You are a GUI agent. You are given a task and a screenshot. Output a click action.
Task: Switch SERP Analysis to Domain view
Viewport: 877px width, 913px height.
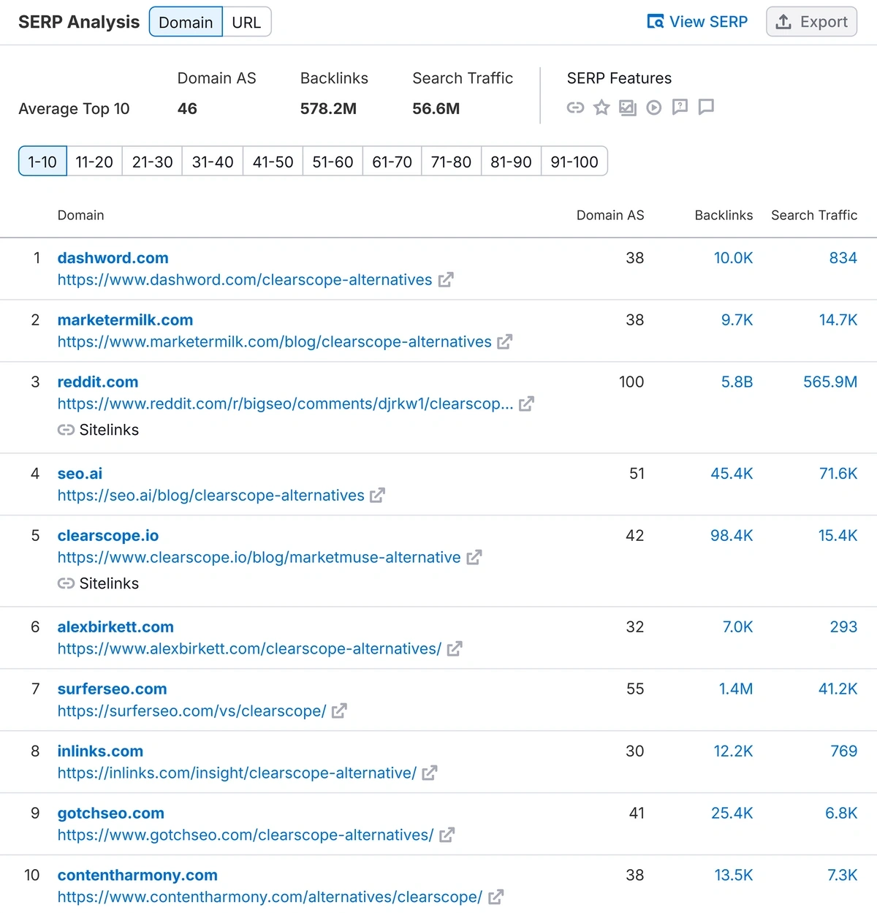[186, 22]
